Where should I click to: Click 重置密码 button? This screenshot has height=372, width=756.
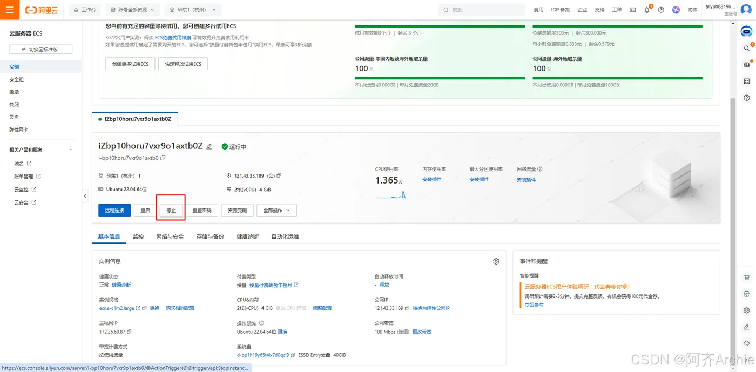[202, 210]
